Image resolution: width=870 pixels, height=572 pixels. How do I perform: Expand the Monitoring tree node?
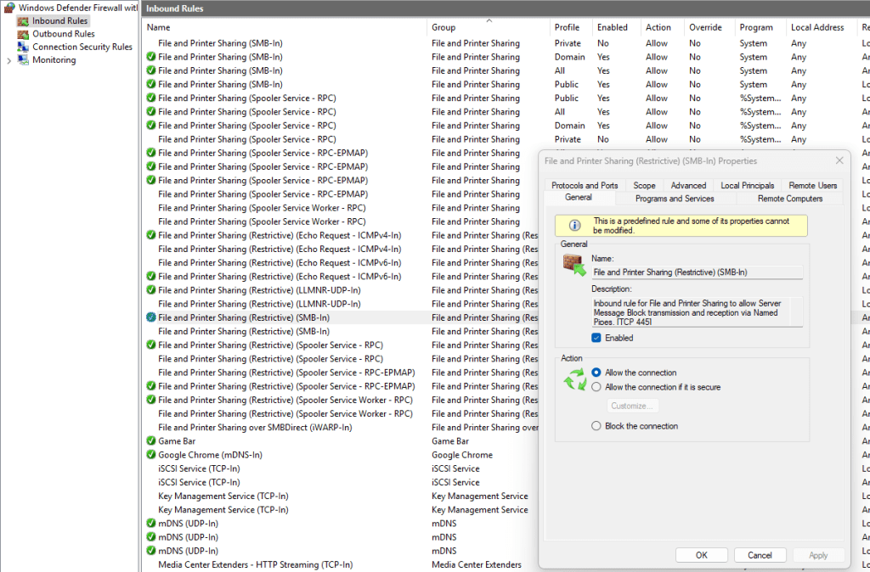point(9,60)
